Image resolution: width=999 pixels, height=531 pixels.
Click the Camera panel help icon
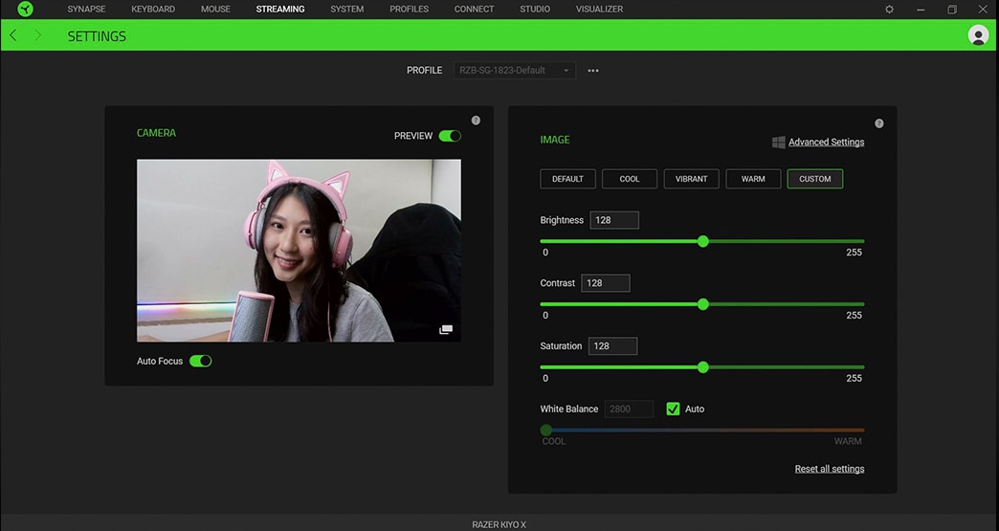(x=476, y=121)
